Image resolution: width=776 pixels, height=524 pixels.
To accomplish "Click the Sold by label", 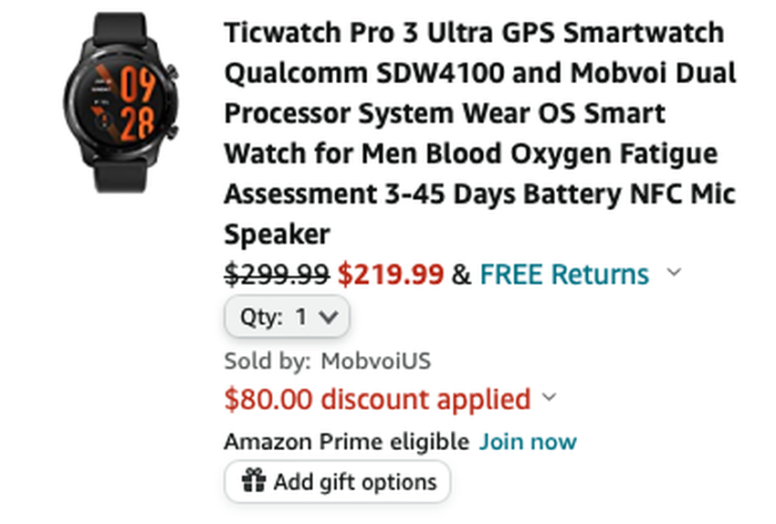I will pos(267,362).
